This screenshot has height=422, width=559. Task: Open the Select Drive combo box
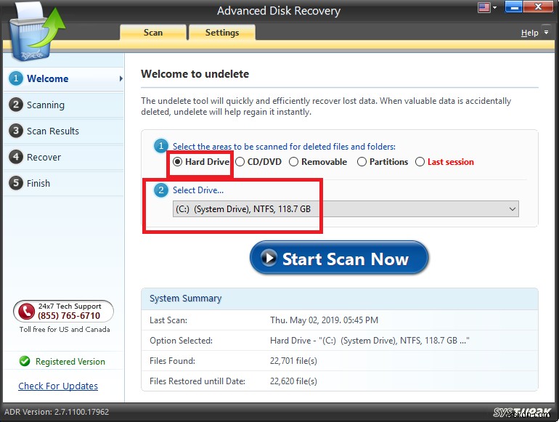click(346, 209)
